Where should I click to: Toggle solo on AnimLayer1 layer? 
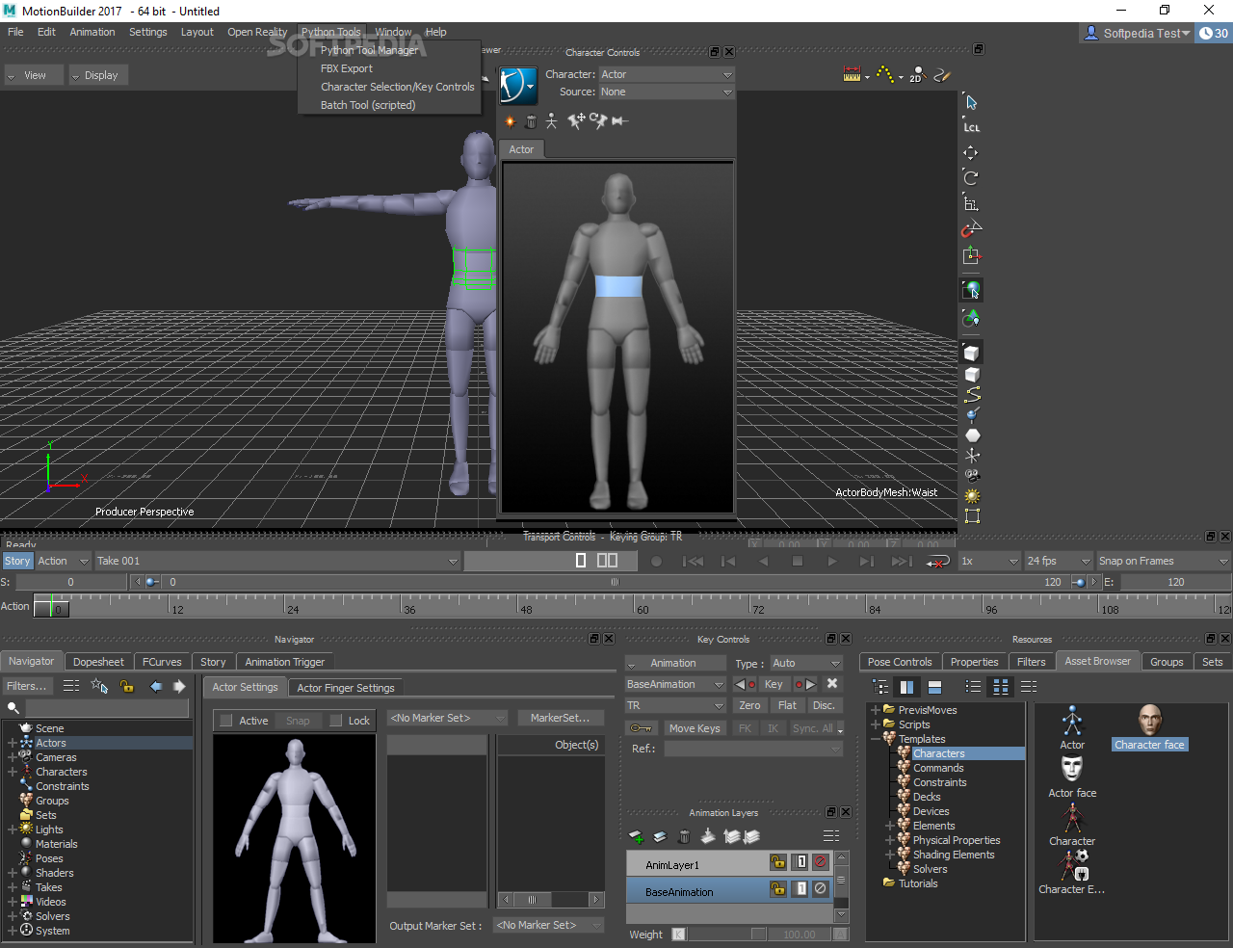point(800,862)
